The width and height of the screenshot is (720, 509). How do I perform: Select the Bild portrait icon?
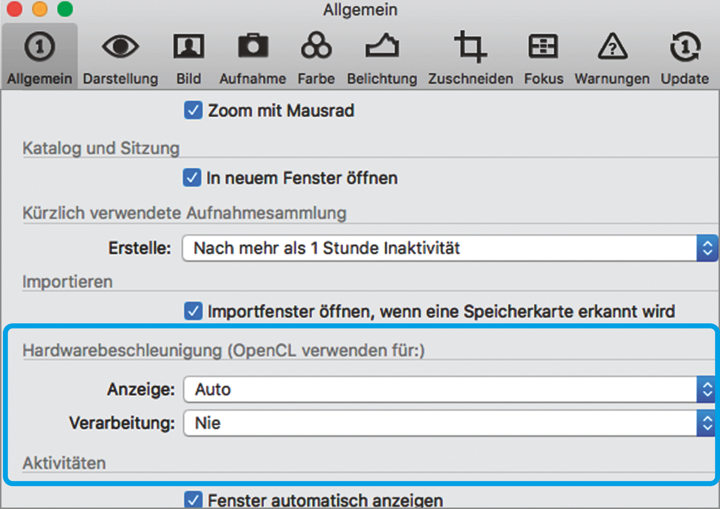(189, 46)
